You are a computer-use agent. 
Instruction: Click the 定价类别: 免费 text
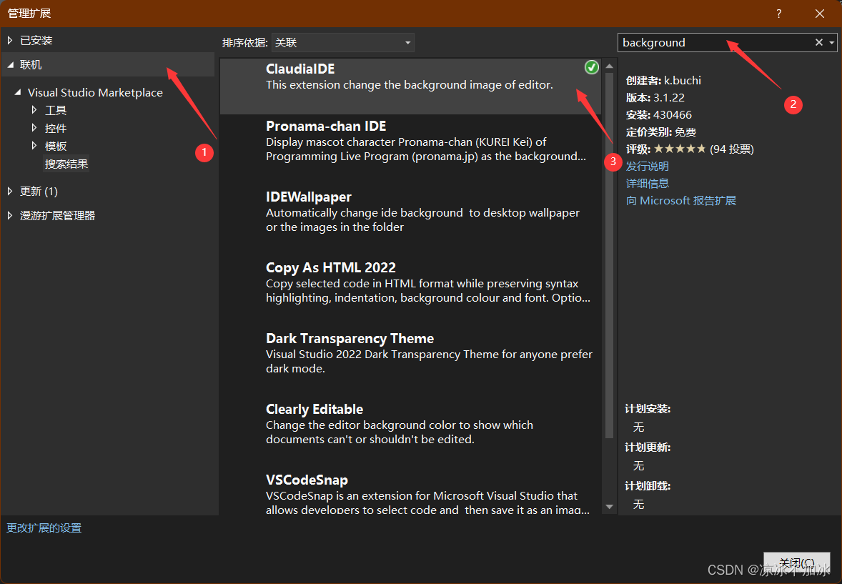point(661,132)
